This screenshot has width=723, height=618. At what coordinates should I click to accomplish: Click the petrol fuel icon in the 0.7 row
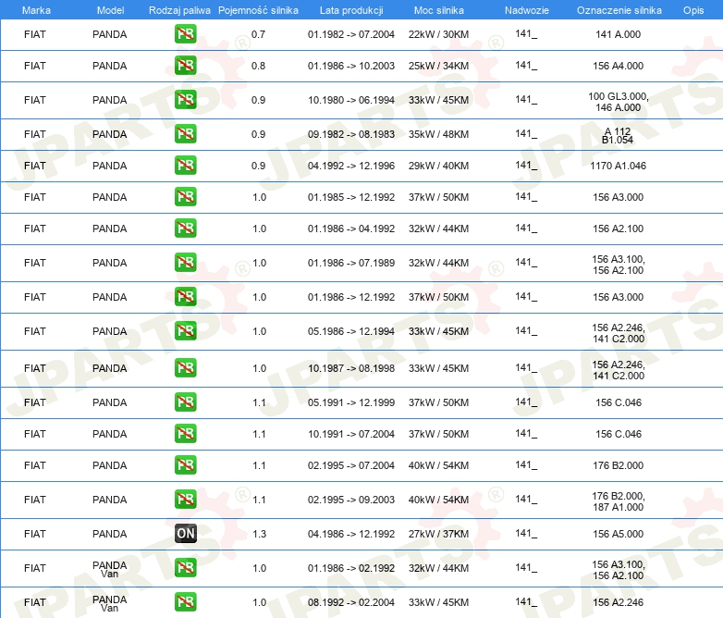(x=185, y=33)
